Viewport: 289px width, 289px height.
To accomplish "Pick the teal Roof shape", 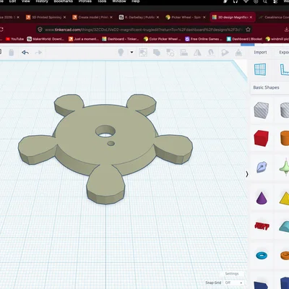I will pos(284,226).
